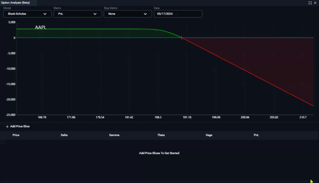Image resolution: width=319 pixels, height=183 pixels.
Task: Click the PnL column header in table
Action: (256, 135)
